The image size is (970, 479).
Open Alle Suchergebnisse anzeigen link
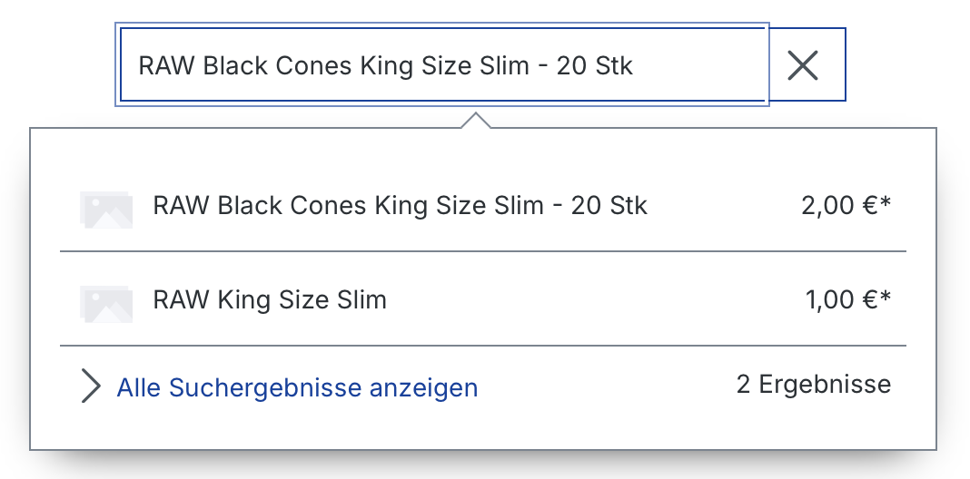(297, 388)
